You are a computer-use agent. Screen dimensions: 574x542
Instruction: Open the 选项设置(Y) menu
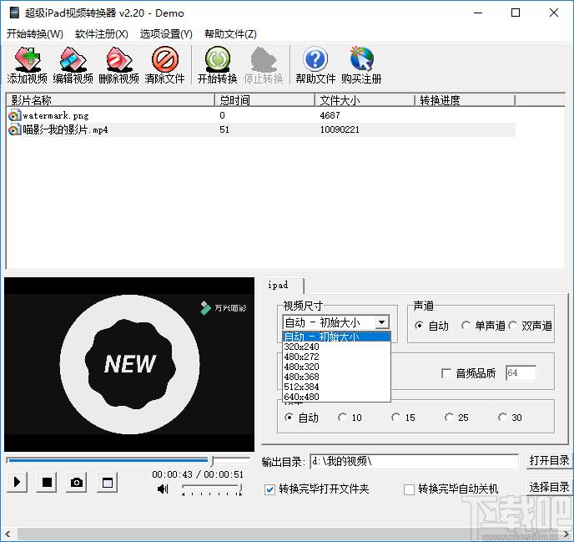point(166,34)
